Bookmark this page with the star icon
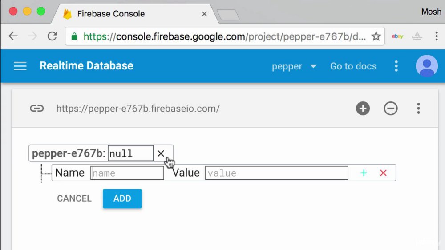The height and width of the screenshot is (250, 445). coord(376,36)
